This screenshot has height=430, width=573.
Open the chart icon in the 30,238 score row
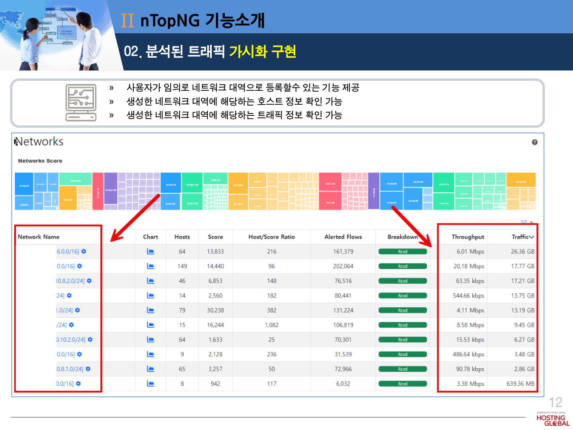pos(150,310)
